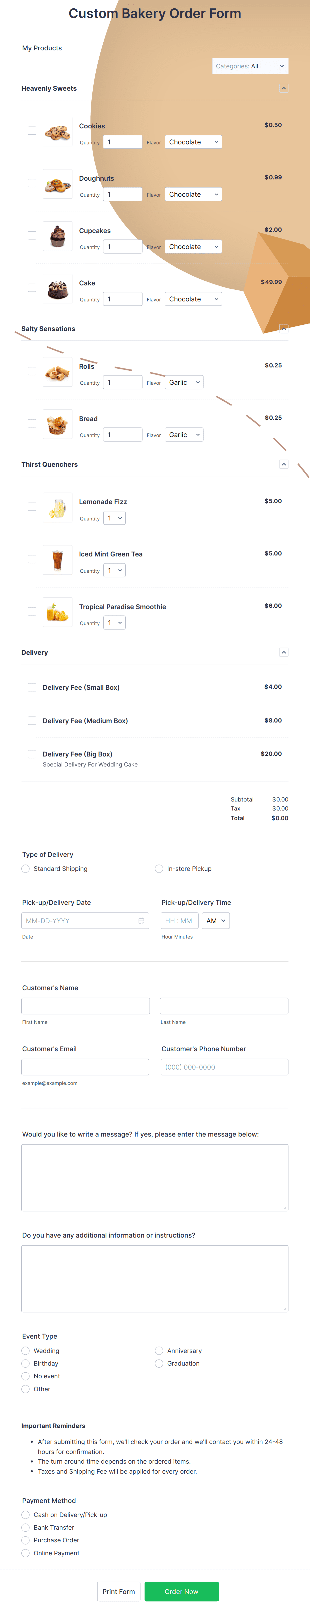Screen dimensions: 310x1618
Task: Click the First Name input field
Action: [85, 1006]
